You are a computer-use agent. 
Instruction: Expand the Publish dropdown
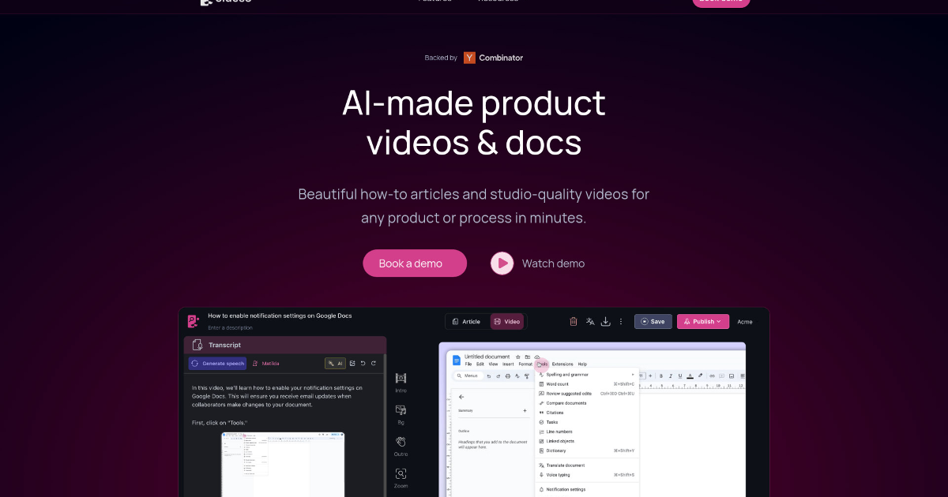click(703, 321)
